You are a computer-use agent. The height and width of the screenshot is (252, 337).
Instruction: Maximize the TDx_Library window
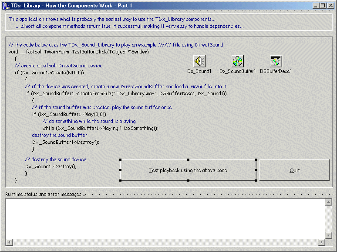(323, 5)
